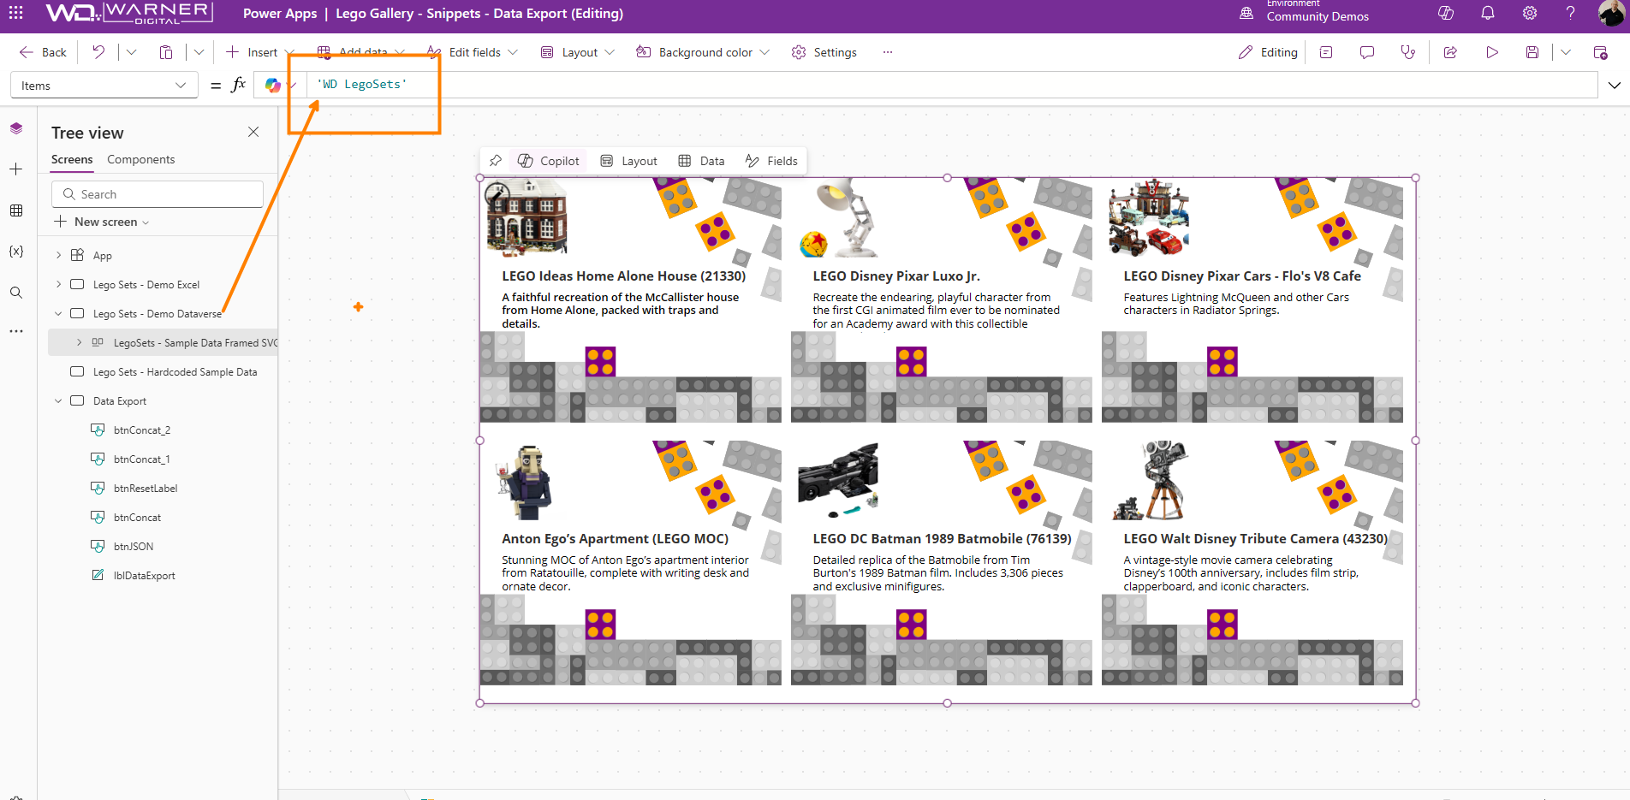1630x800 pixels.
Task: Expand LegoSets - Sample Data Framed SVG gallery
Action: (79, 342)
